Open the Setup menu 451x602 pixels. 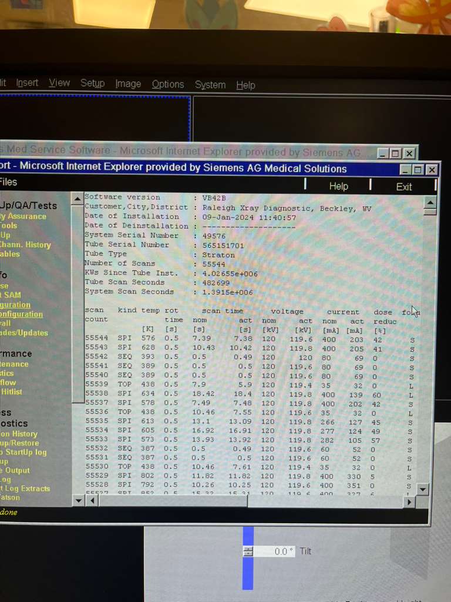point(92,83)
